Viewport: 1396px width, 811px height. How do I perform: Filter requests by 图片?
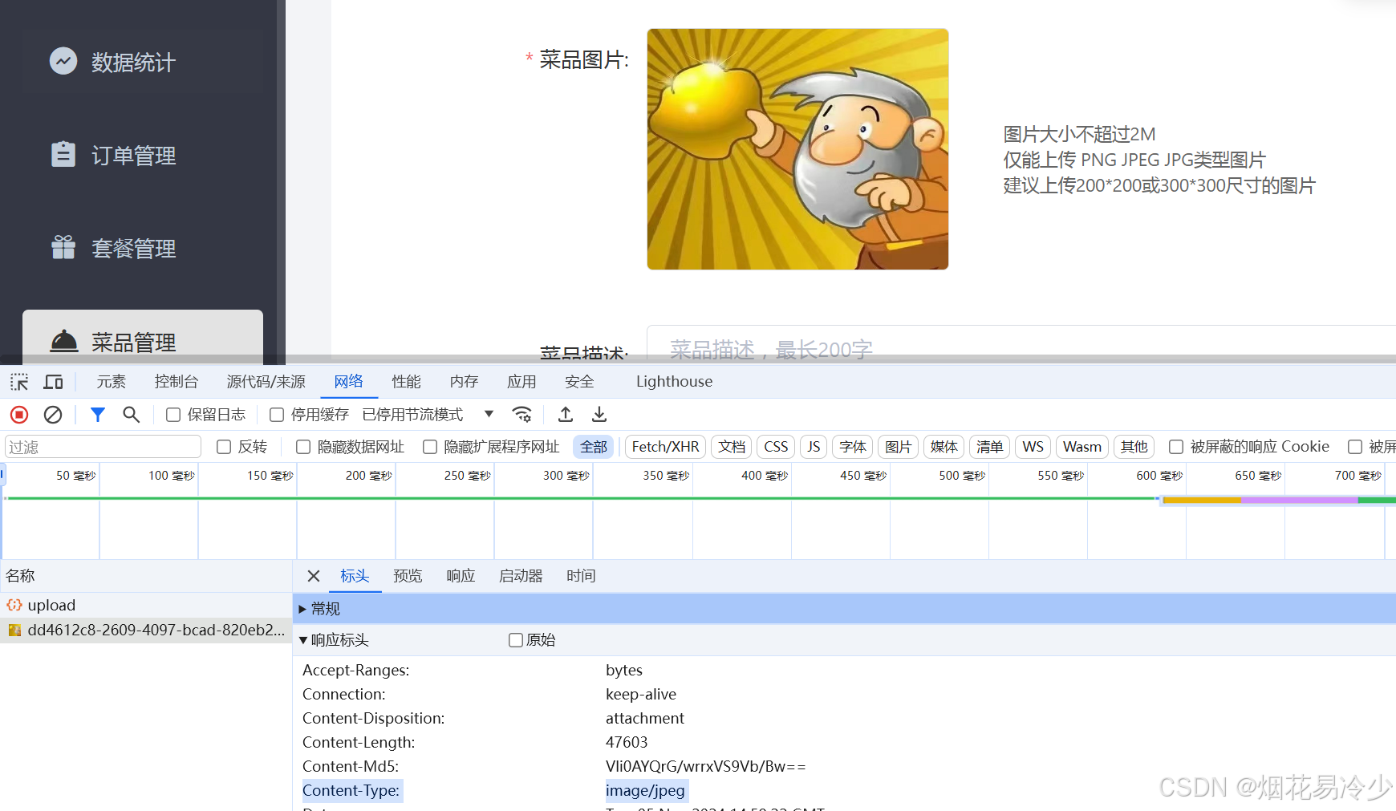click(899, 447)
